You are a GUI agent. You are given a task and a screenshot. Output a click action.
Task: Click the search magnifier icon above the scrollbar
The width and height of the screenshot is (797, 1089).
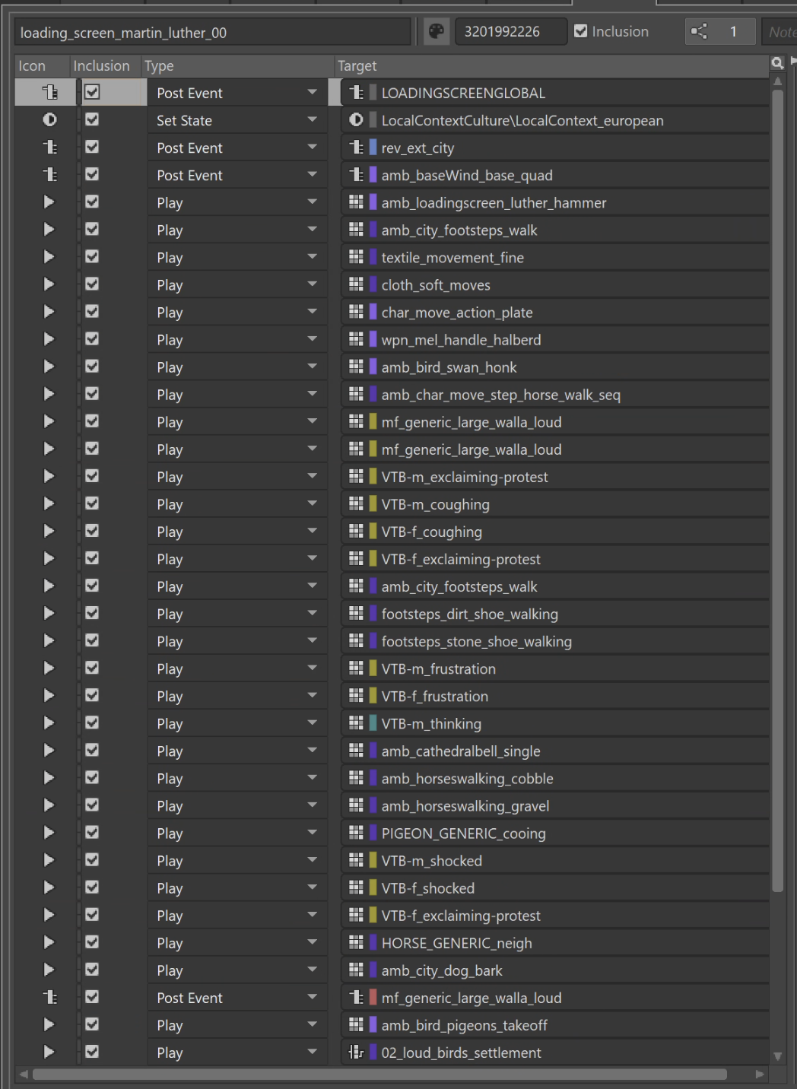[x=777, y=64]
